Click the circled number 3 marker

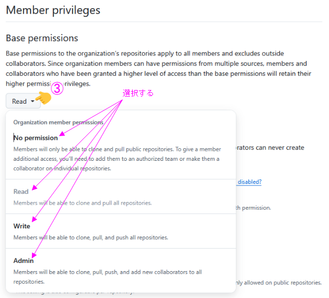[x=58, y=89]
